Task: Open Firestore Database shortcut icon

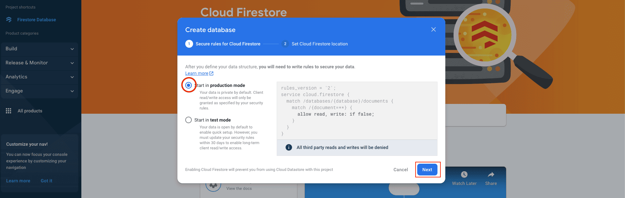Action: click(9, 20)
